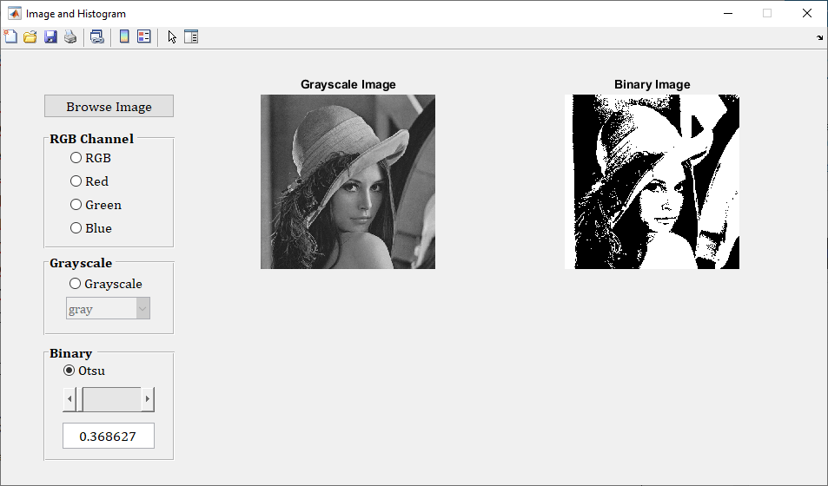Enable the Grayscale radio button

tap(76, 284)
